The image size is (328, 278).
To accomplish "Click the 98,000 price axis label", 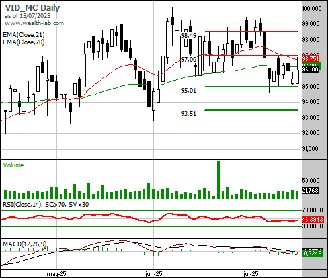I will 311,40.
